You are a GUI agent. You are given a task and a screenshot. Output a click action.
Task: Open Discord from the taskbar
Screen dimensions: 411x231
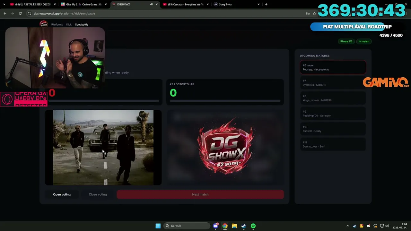[x=216, y=226]
